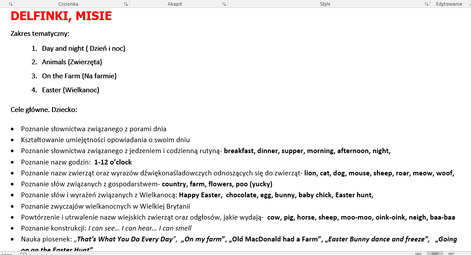This screenshot has width=471, height=255.
Task: Expand the Style pane launcher
Action: [426, 4]
